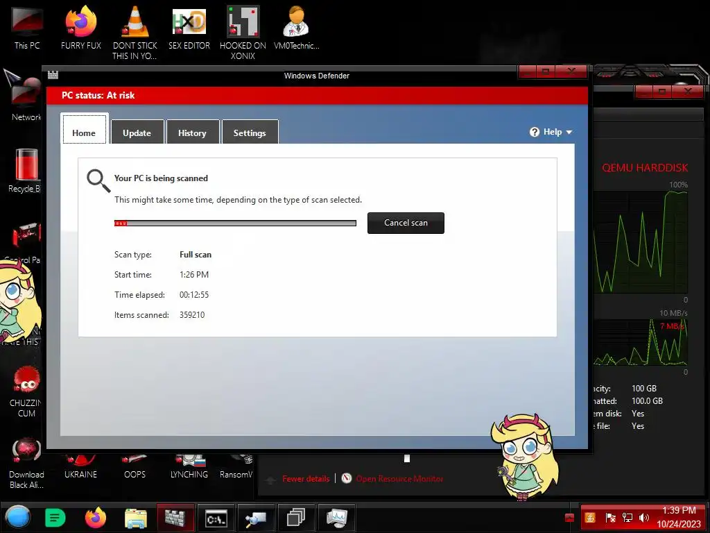Switch to the Update tab

coord(137,132)
